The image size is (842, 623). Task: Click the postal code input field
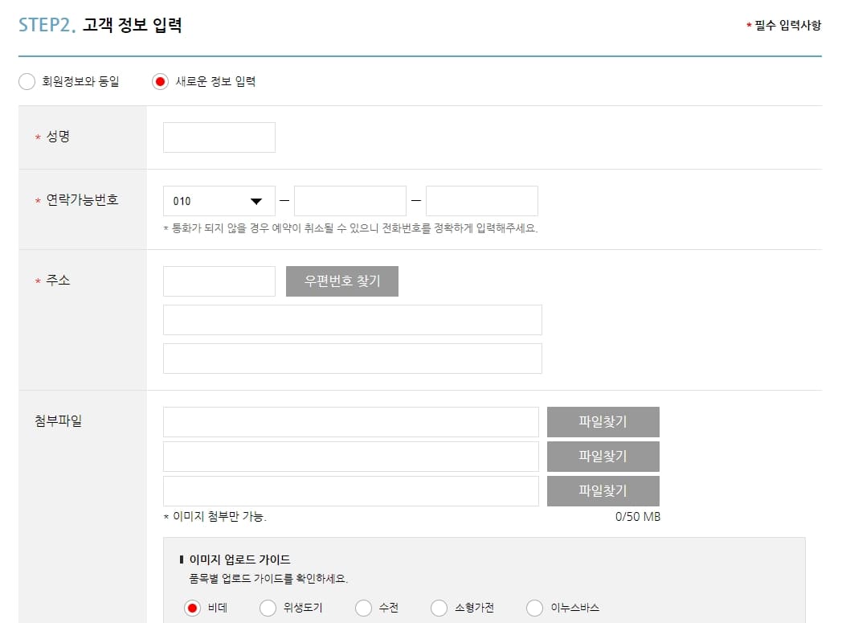(219, 281)
